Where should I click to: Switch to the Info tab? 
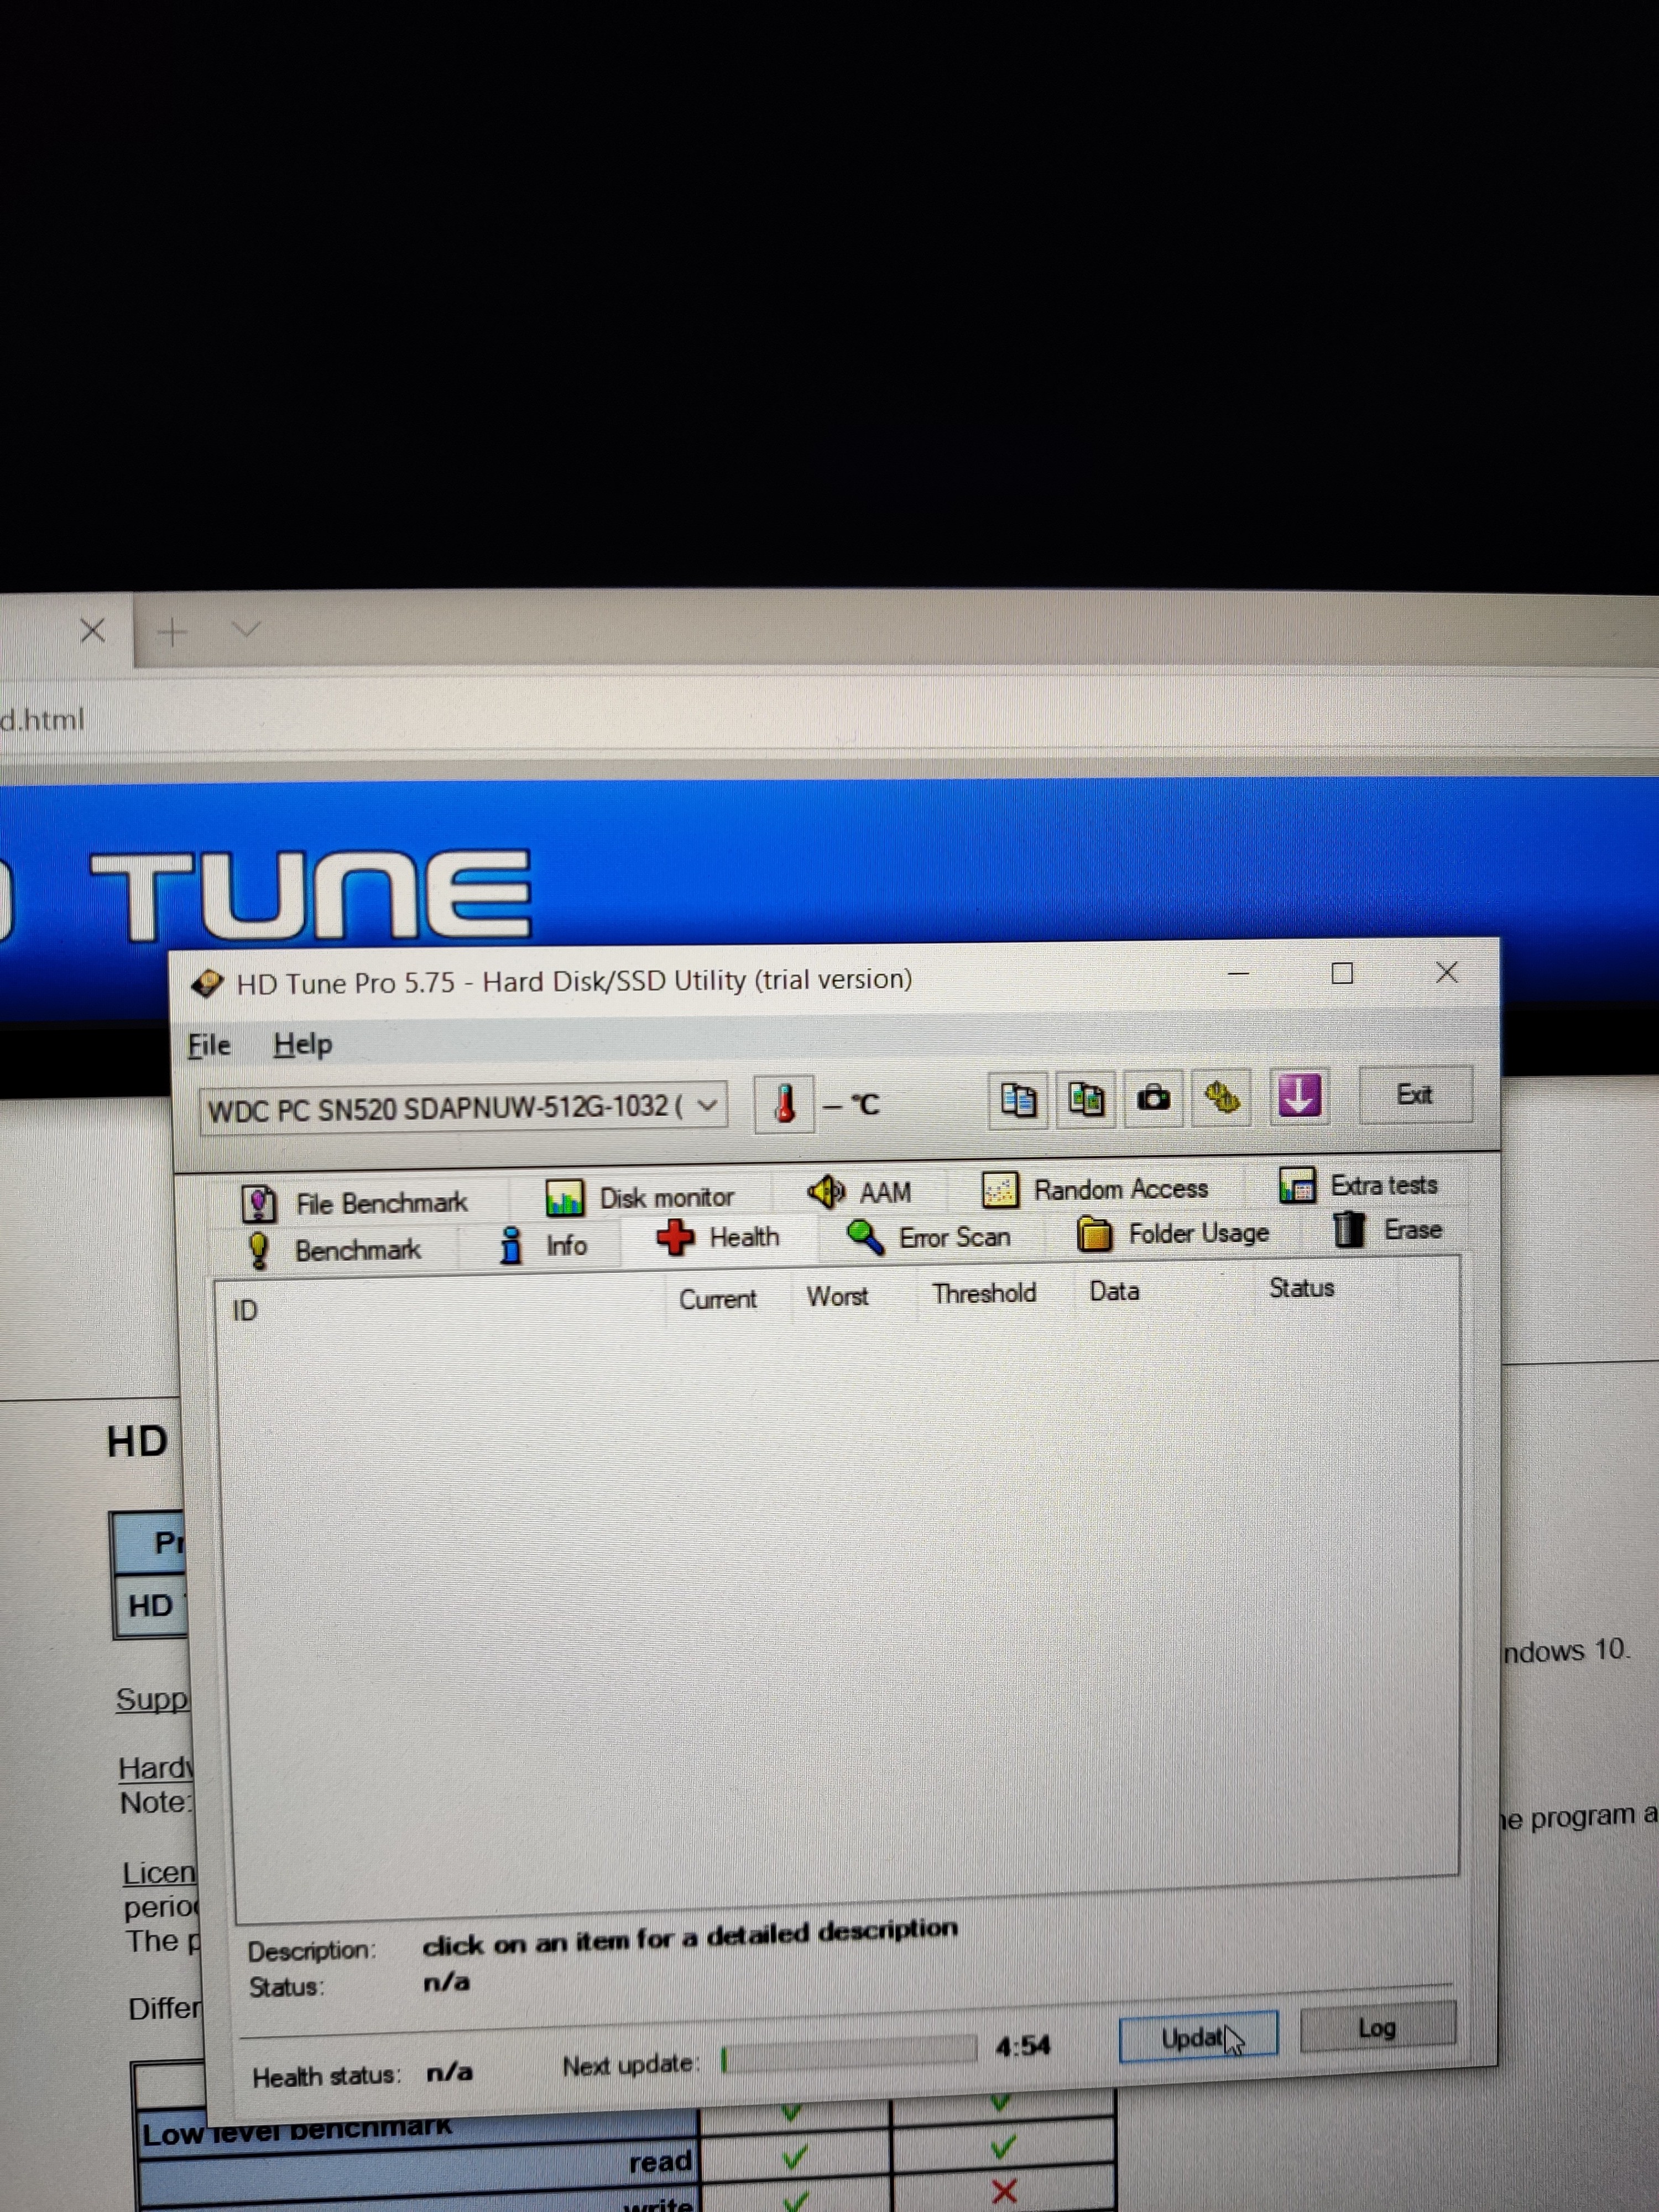point(543,1245)
